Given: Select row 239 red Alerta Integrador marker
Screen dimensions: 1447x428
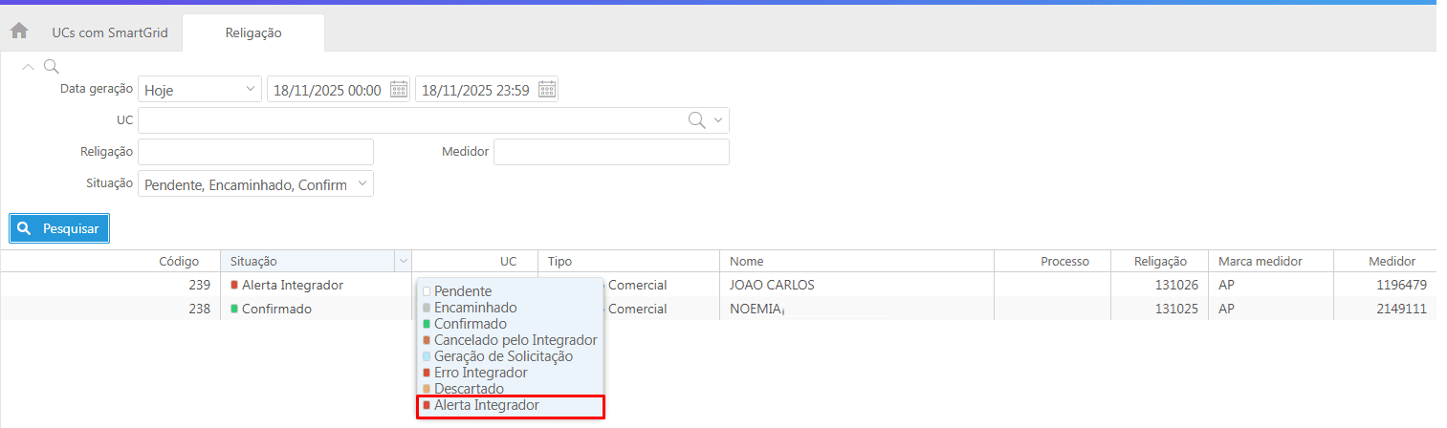Looking at the screenshot, I should 234,285.
